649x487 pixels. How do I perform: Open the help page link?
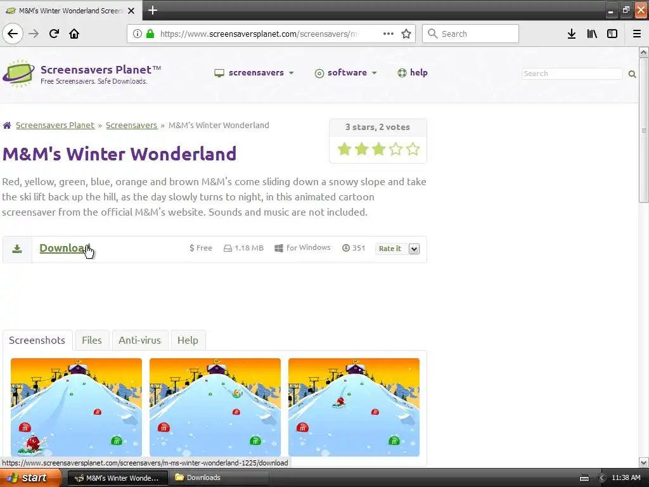coord(413,73)
